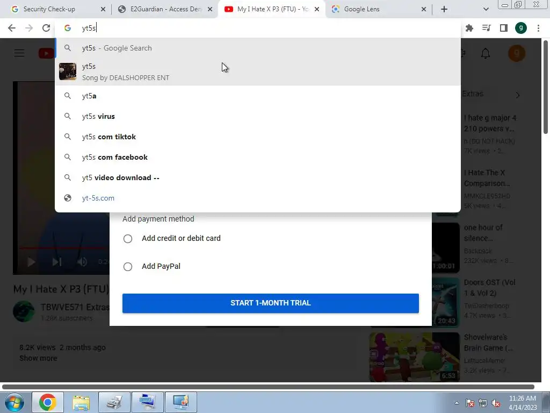
Task: Toggle the Chrome side panel icon
Action: pyautogui.click(x=503, y=28)
